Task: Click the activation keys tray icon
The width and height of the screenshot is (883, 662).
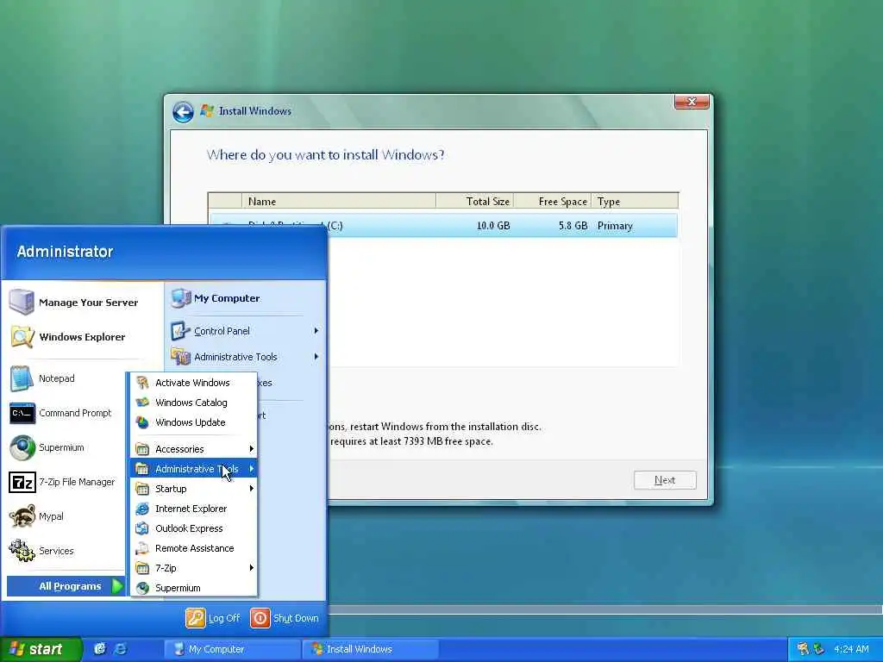Action: point(803,649)
